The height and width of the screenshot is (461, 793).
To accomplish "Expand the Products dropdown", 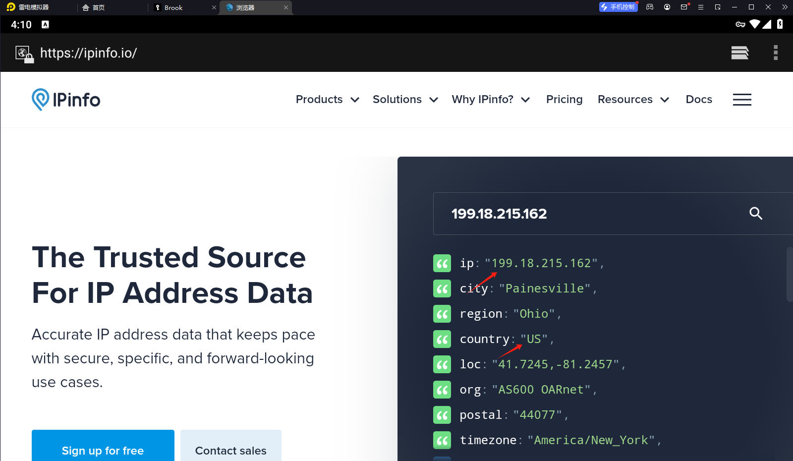I will pos(327,100).
